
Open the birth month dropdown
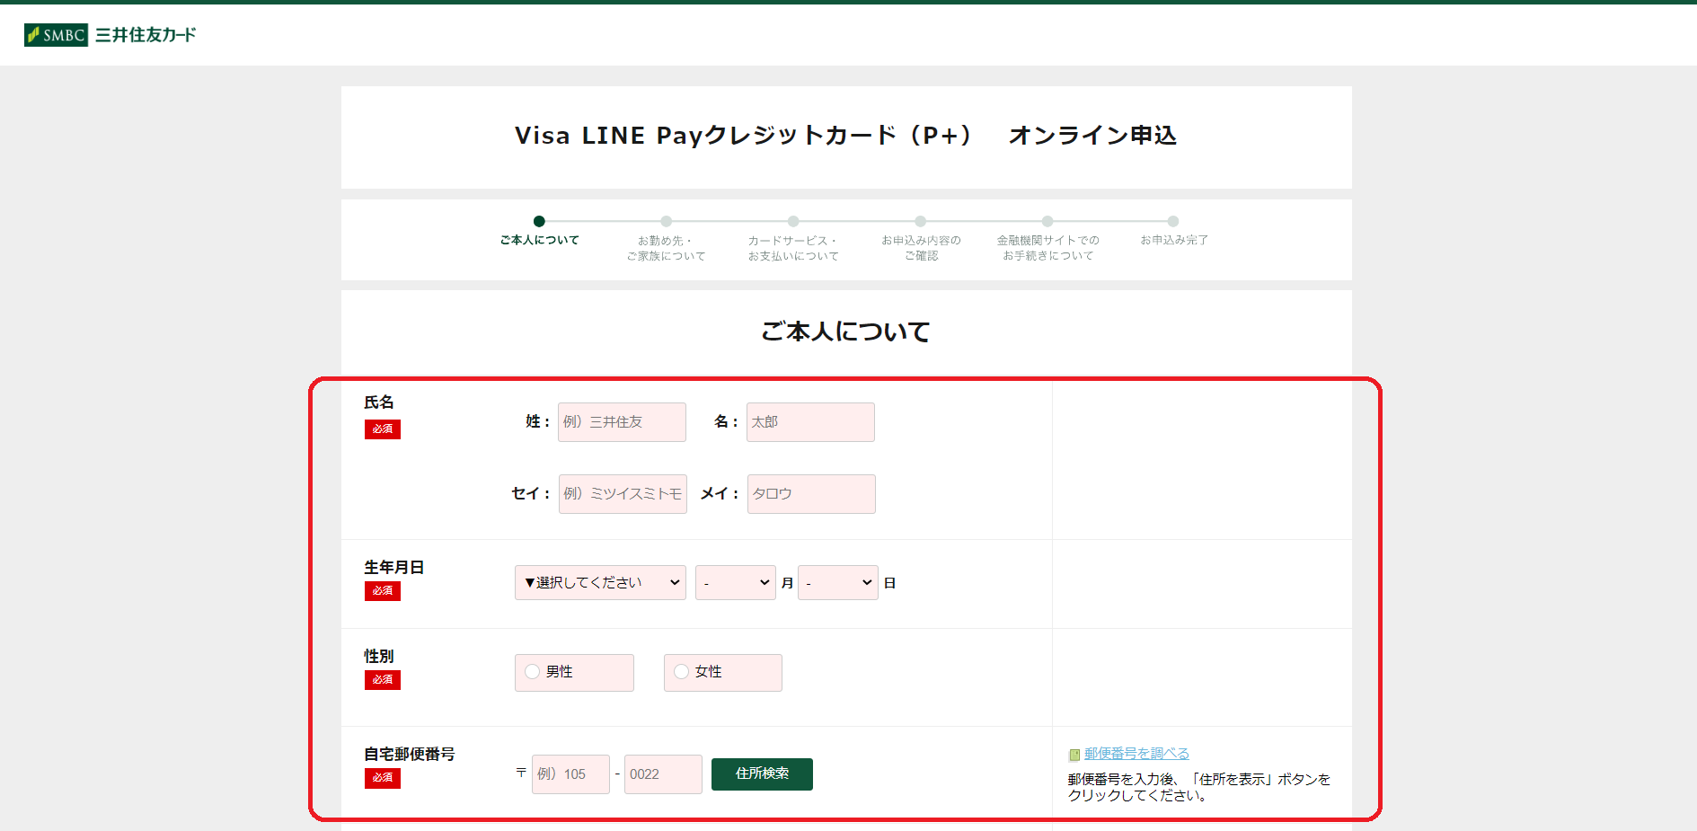click(735, 582)
